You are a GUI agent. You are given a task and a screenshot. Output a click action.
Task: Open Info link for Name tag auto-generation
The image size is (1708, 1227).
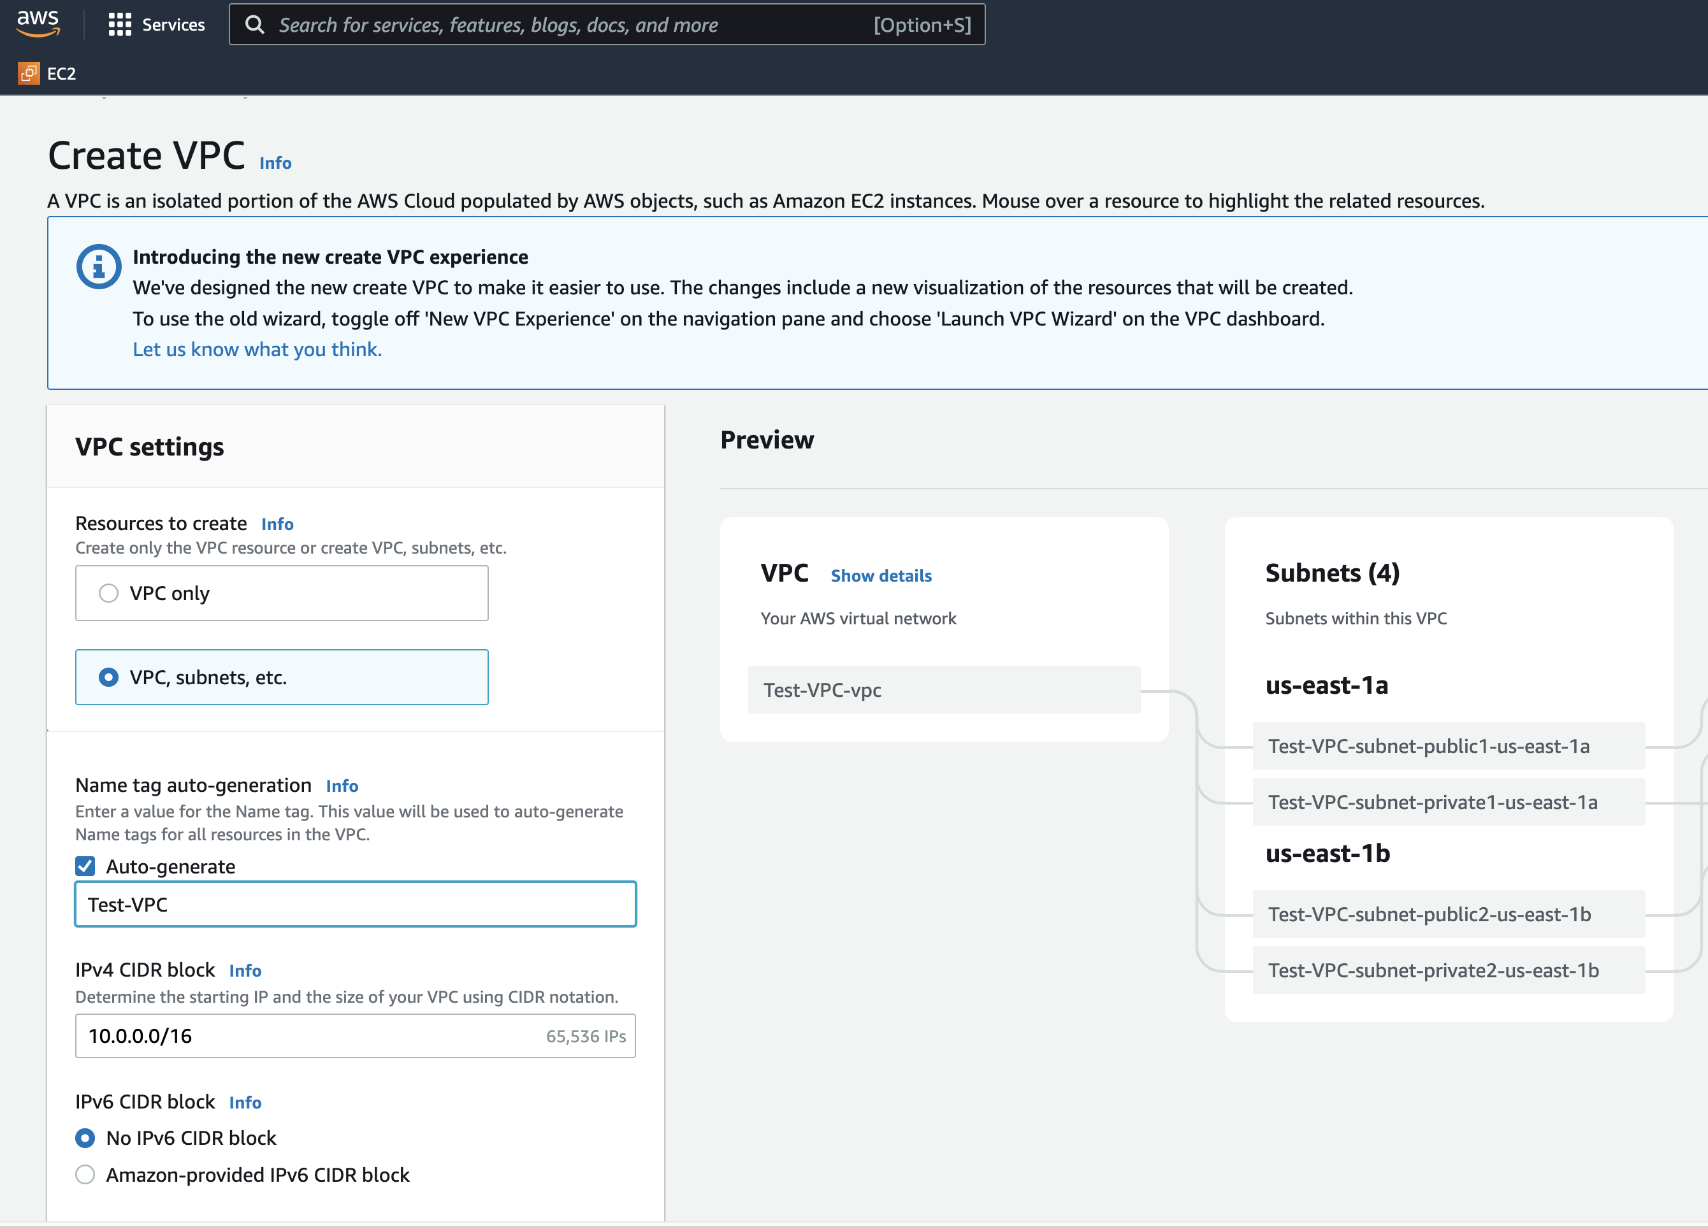tap(342, 786)
